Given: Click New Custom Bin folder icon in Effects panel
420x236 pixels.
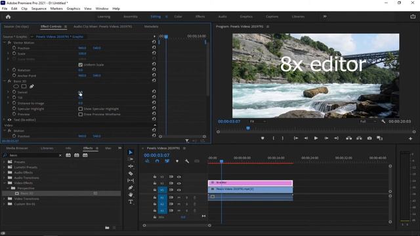Looking at the screenshot, I should coord(107,227).
